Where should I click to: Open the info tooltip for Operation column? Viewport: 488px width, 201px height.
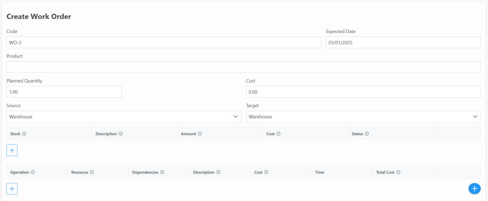(33, 172)
